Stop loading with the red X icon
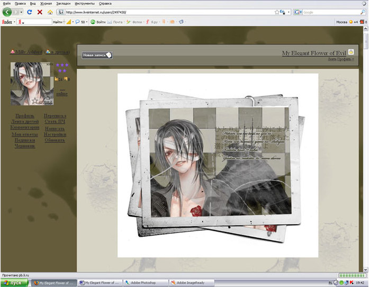This screenshot has width=370, height=287. click(40, 12)
